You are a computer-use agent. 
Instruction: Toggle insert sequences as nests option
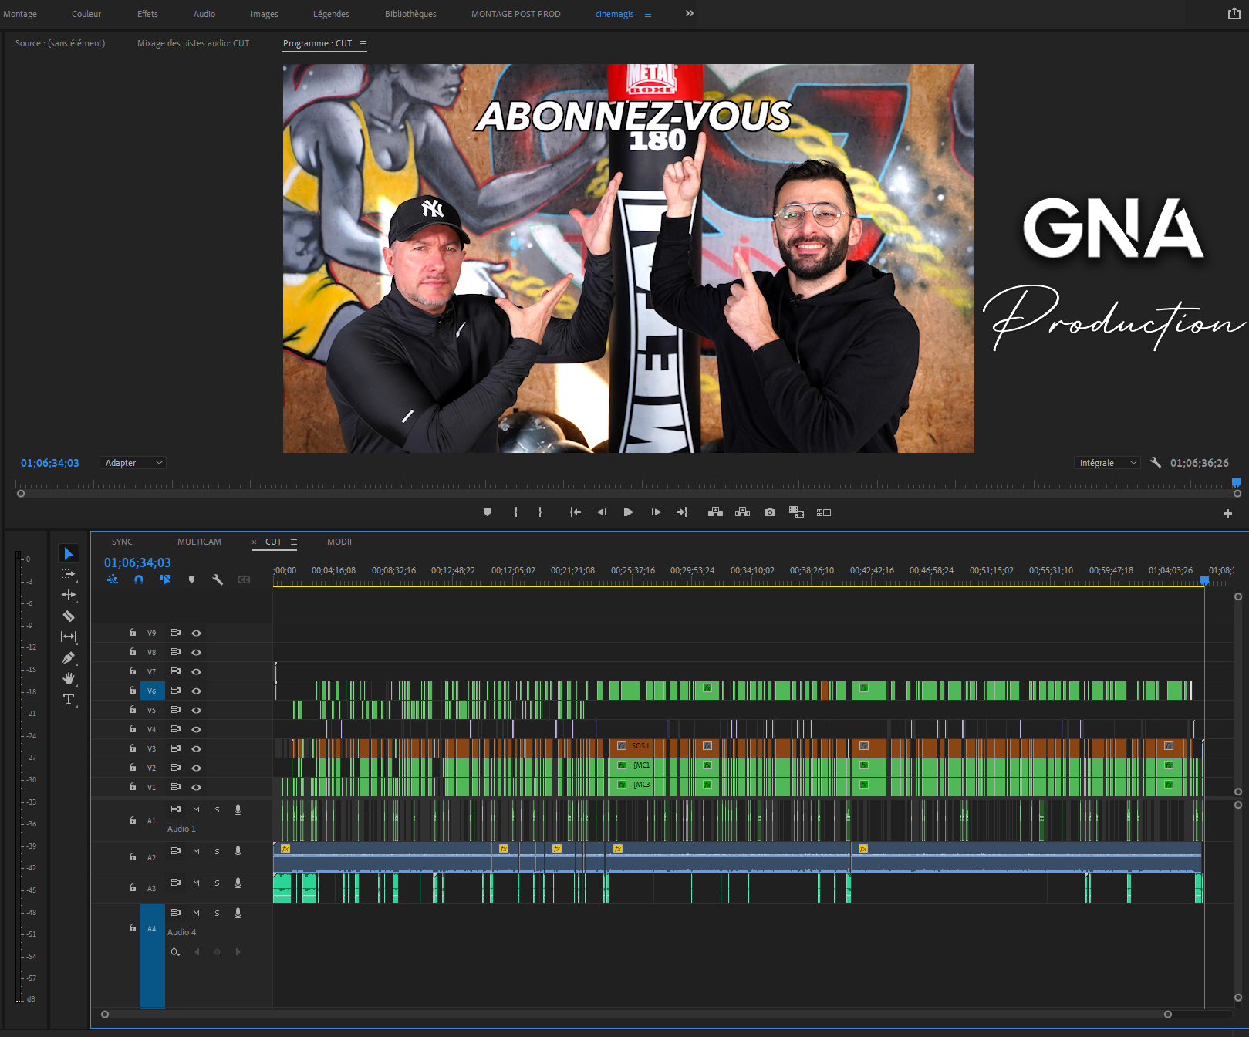[x=113, y=579]
